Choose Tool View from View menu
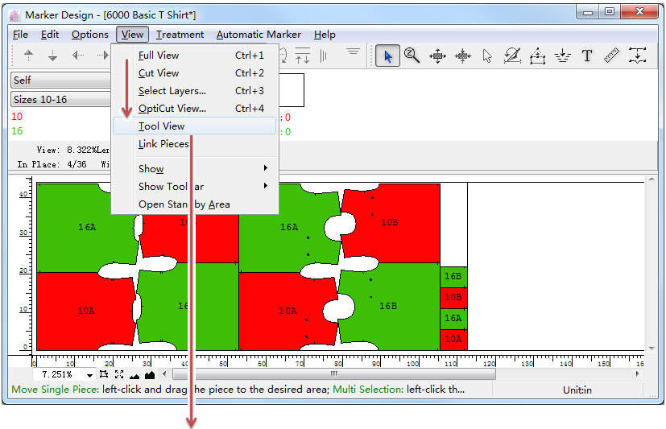This screenshot has height=429, width=666. (162, 126)
